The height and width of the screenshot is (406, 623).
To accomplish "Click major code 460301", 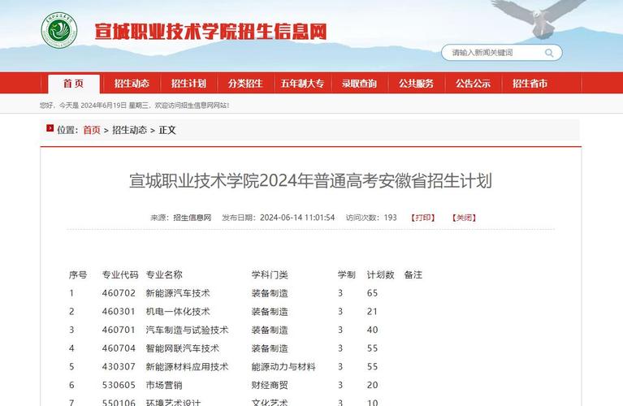I will pos(119,312).
